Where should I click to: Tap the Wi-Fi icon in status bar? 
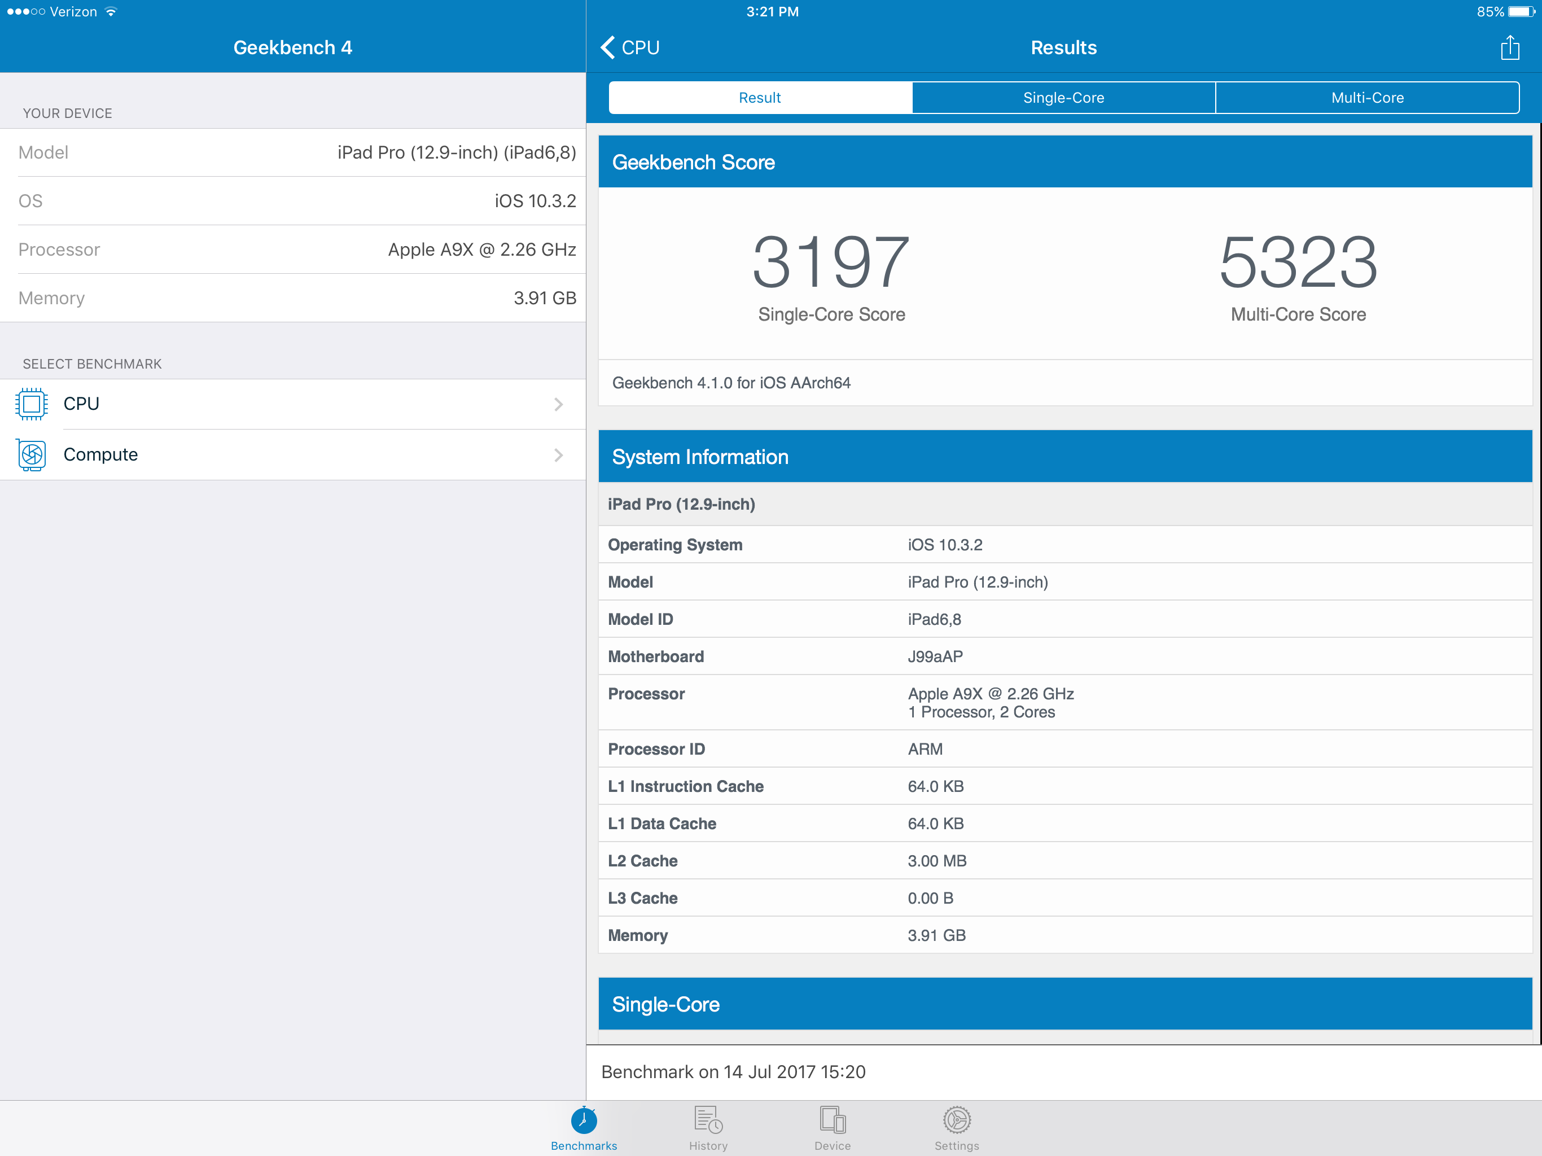111,12
